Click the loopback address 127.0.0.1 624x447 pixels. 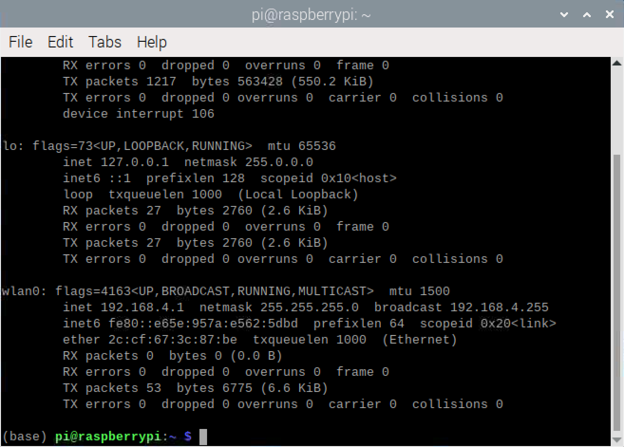(x=134, y=162)
